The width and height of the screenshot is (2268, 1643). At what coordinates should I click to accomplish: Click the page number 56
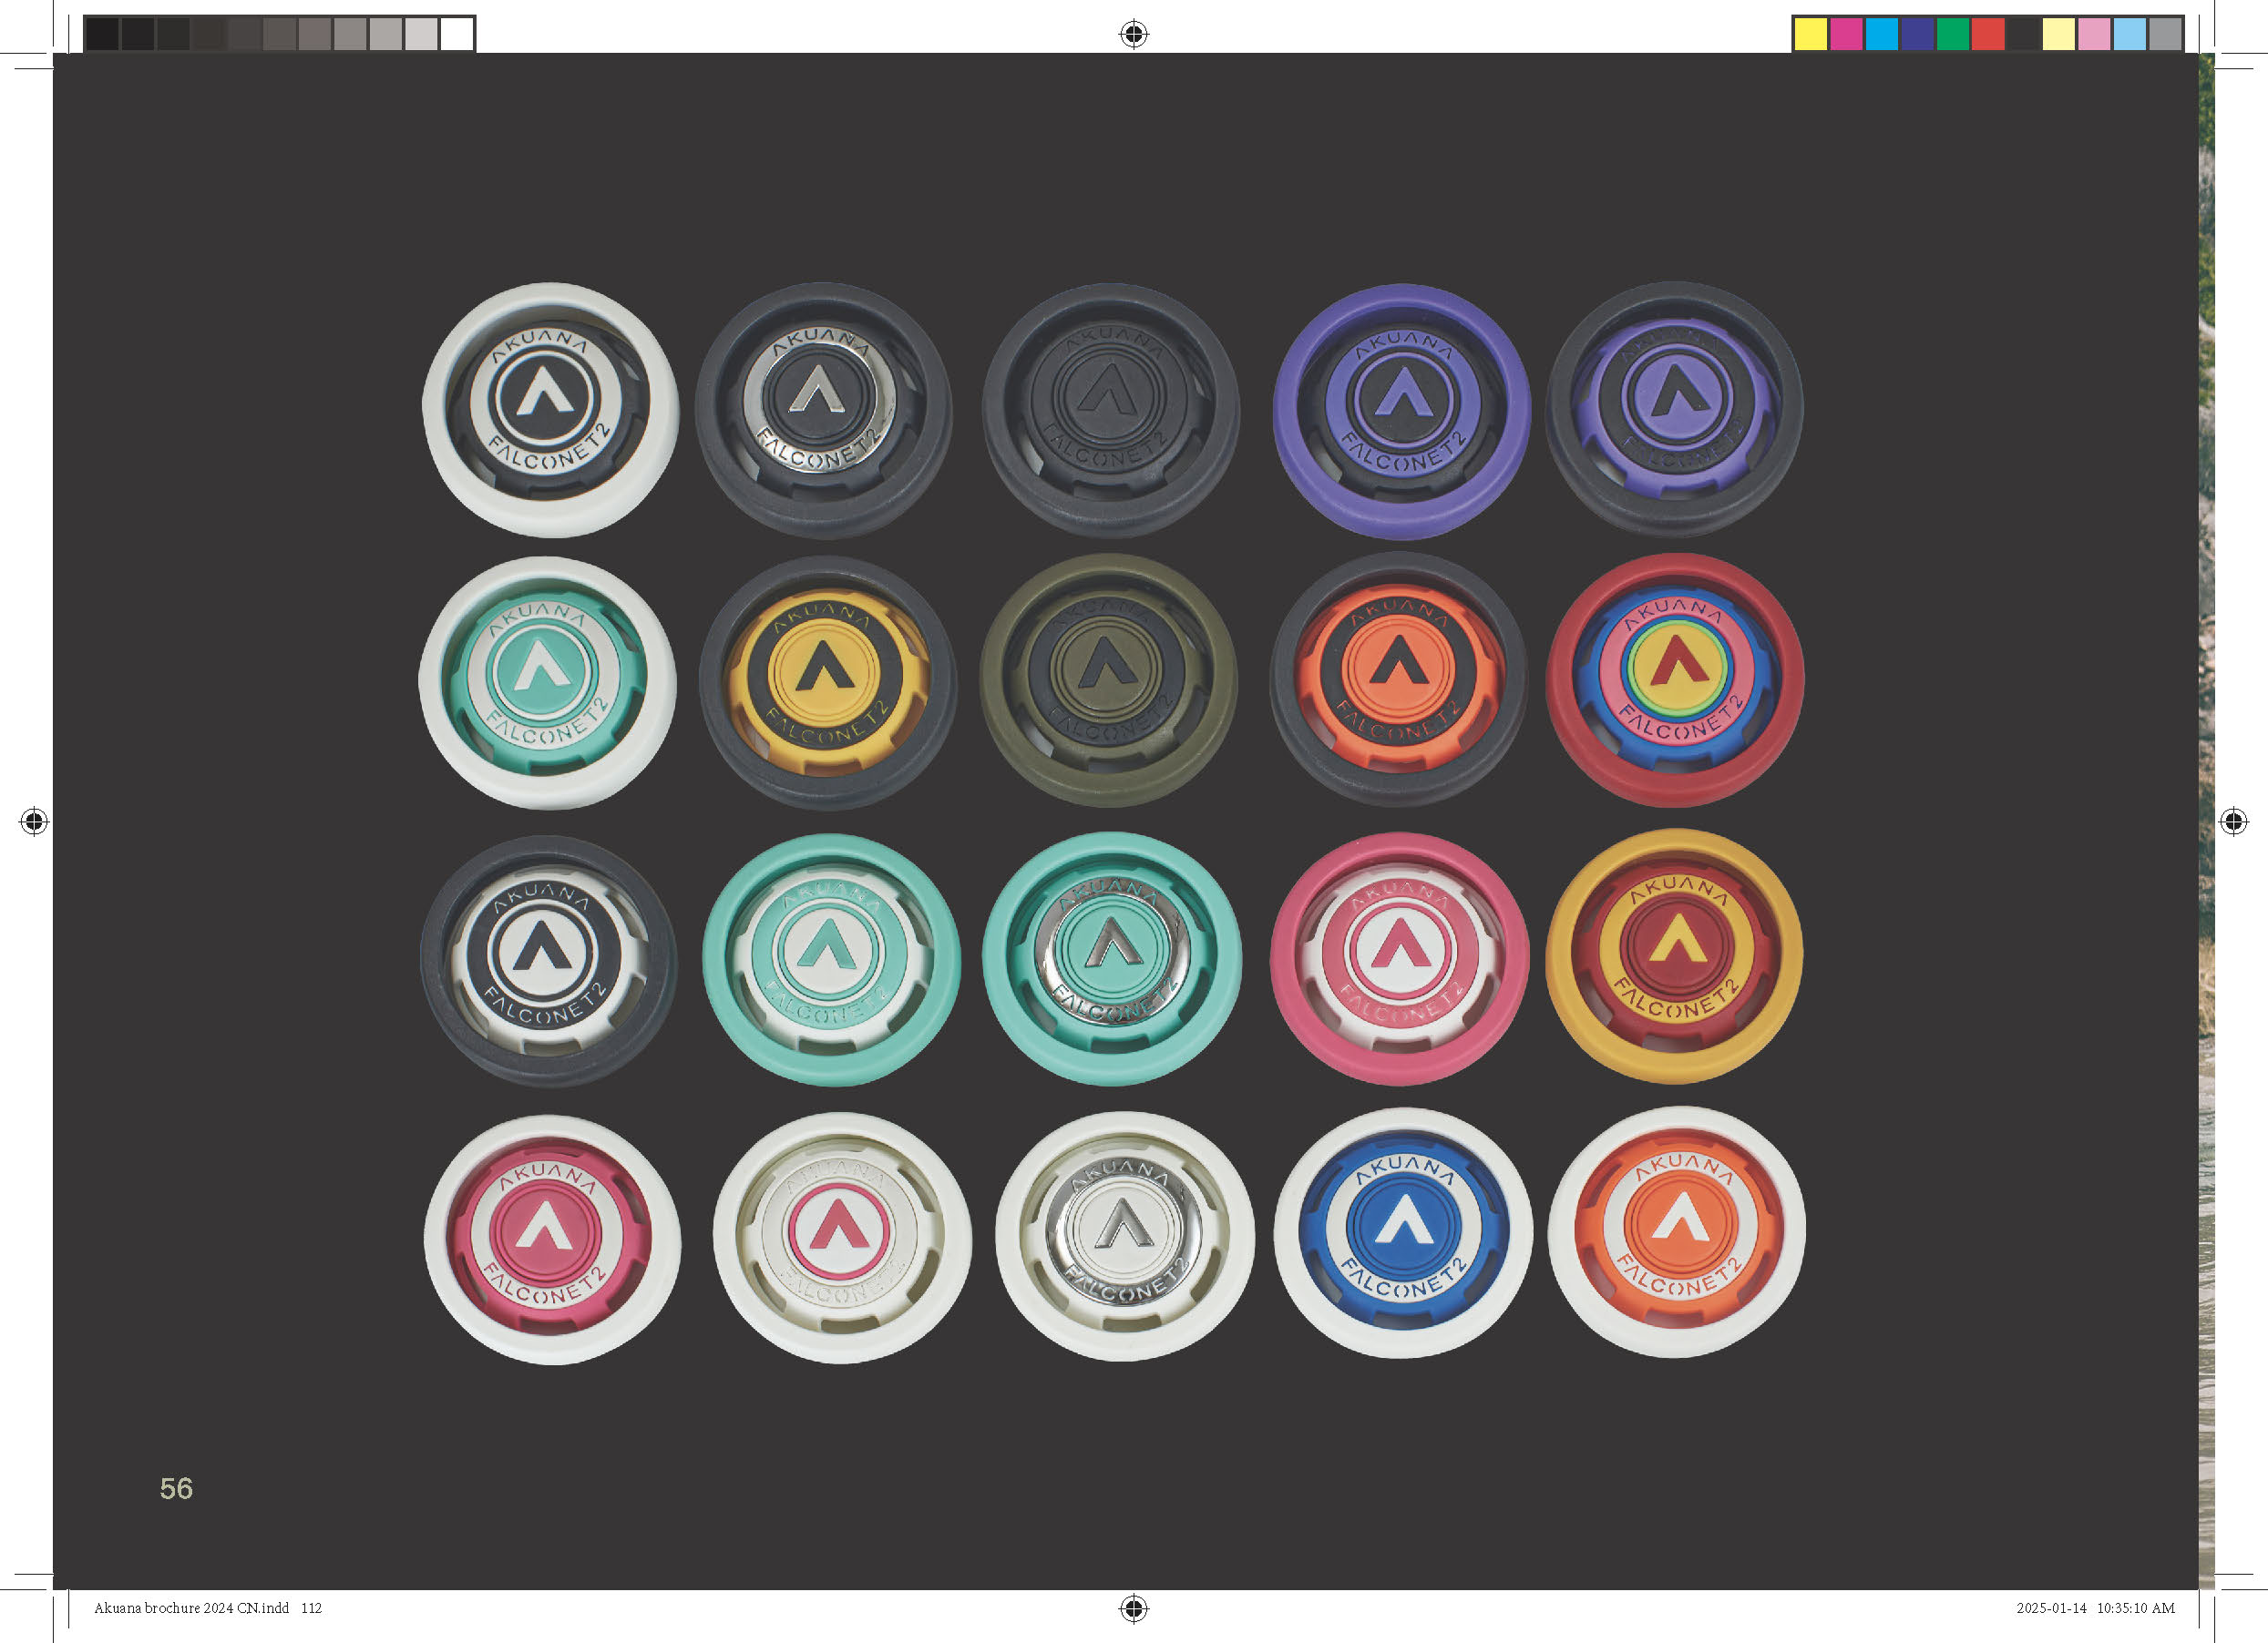coord(176,1489)
